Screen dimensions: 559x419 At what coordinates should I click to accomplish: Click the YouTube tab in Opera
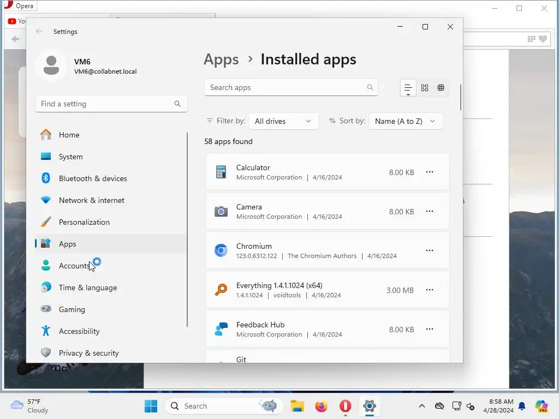16,21
